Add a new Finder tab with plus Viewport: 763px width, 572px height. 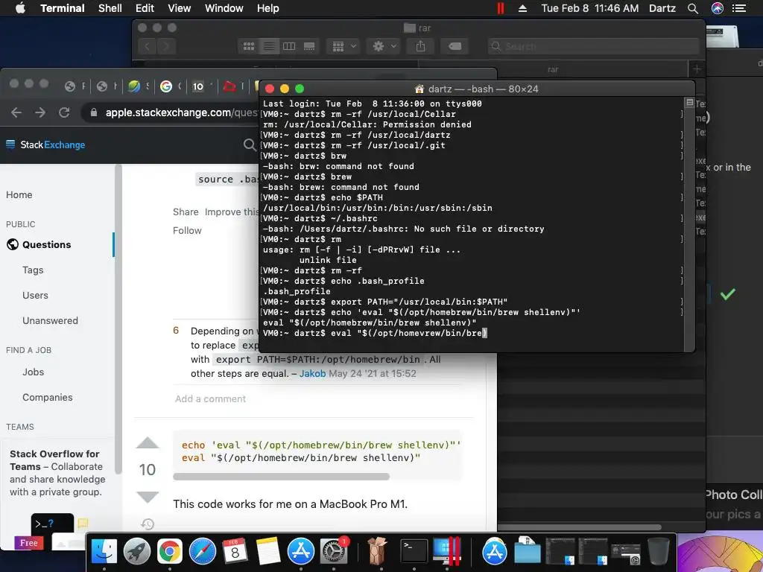(x=697, y=69)
